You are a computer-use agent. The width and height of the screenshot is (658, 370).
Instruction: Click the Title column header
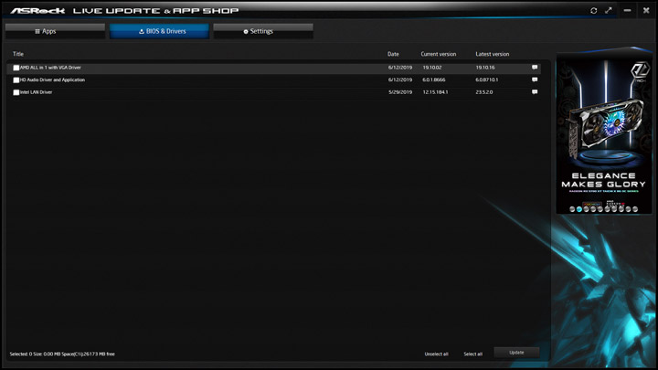[18, 54]
